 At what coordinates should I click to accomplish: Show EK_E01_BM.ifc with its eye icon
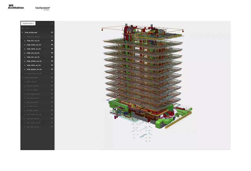point(52,90)
